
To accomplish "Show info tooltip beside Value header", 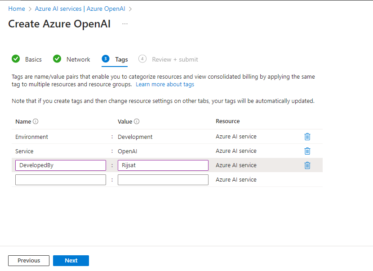I will [x=137, y=121].
